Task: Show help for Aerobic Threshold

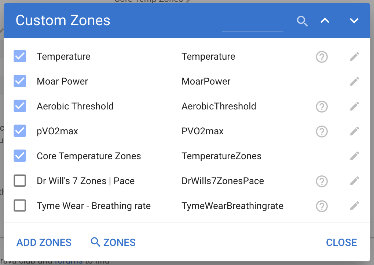Action: tap(322, 107)
